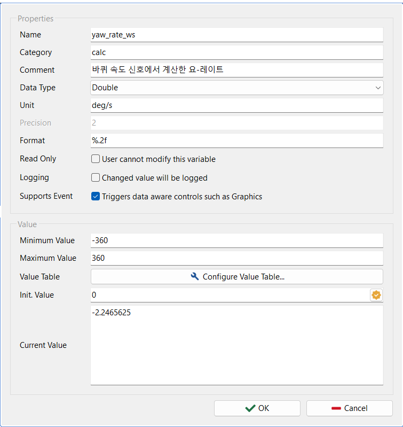Click the Unit field showing deg/s
The image size is (403, 427).
coord(237,105)
